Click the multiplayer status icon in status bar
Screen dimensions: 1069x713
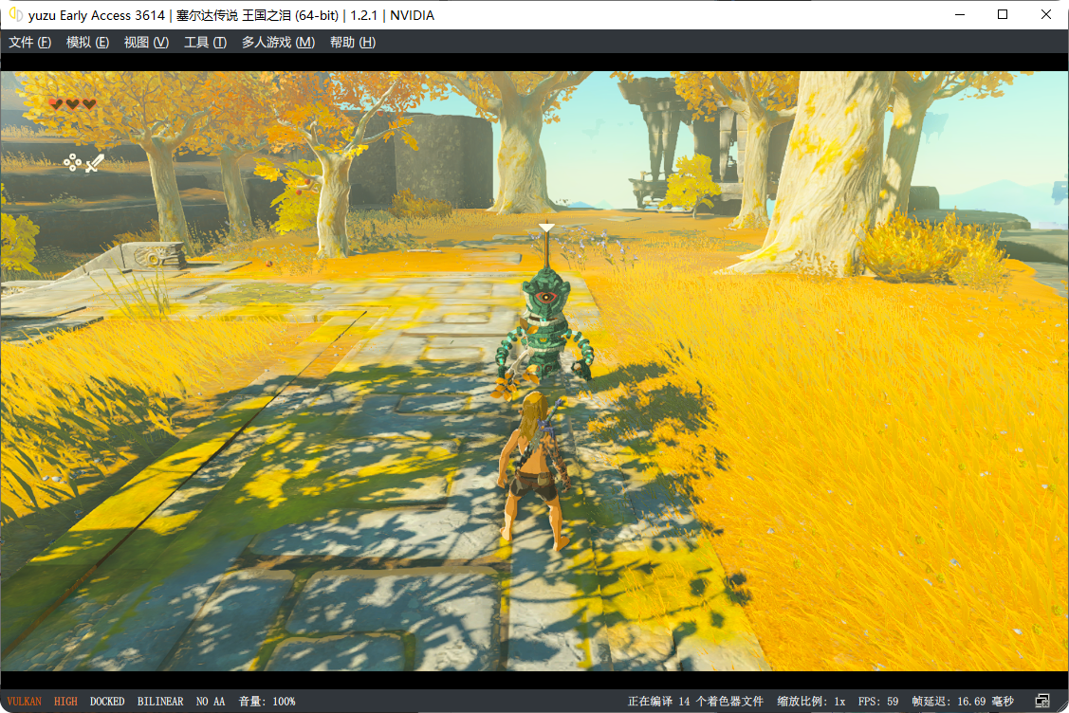[x=1042, y=701]
